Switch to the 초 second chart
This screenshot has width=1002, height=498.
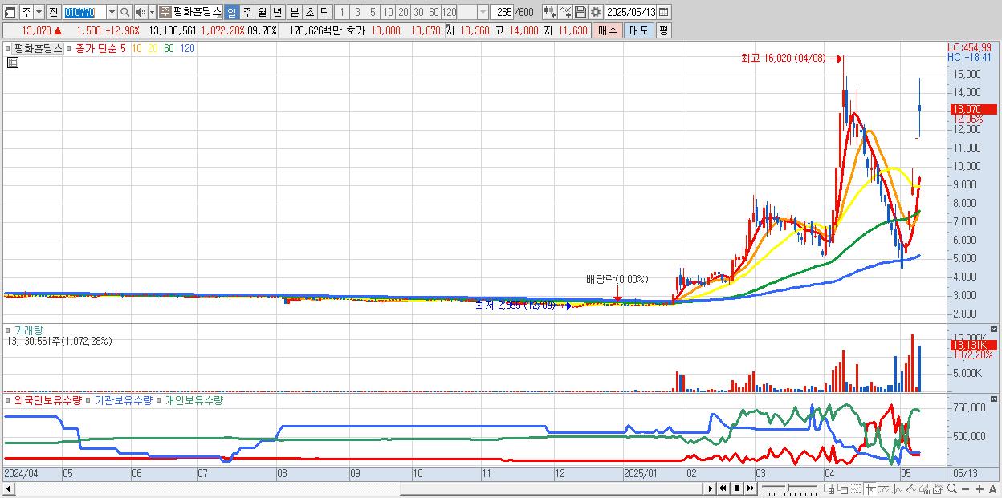pos(310,12)
